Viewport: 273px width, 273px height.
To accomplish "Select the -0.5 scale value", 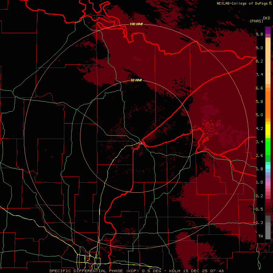I will [x=258, y=209].
